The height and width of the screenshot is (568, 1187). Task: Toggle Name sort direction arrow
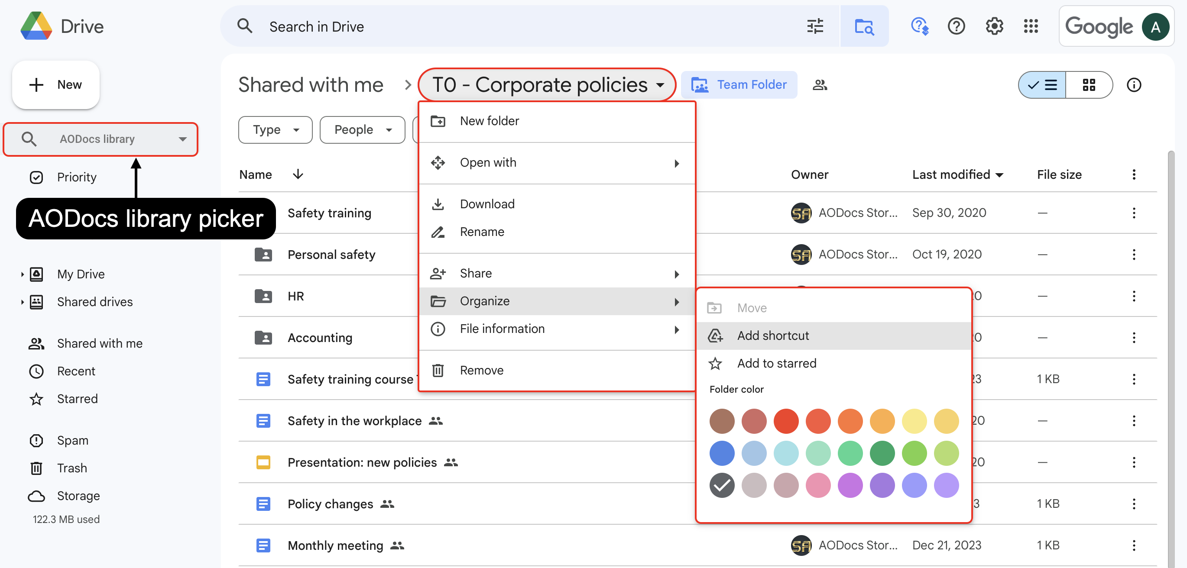click(298, 174)
